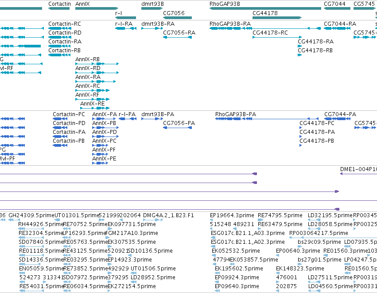Select transcript Cortactin-RD
This screenshot has height=293, width=377.
(x=60, y=37)
